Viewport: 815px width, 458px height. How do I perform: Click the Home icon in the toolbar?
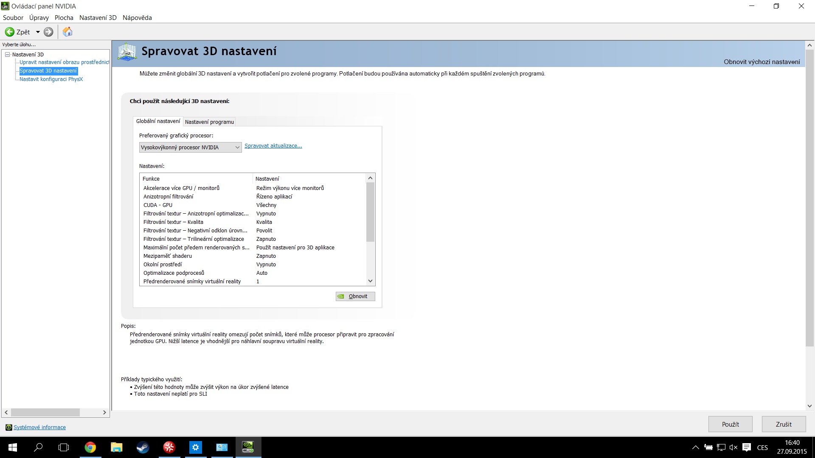coord(67,32)
